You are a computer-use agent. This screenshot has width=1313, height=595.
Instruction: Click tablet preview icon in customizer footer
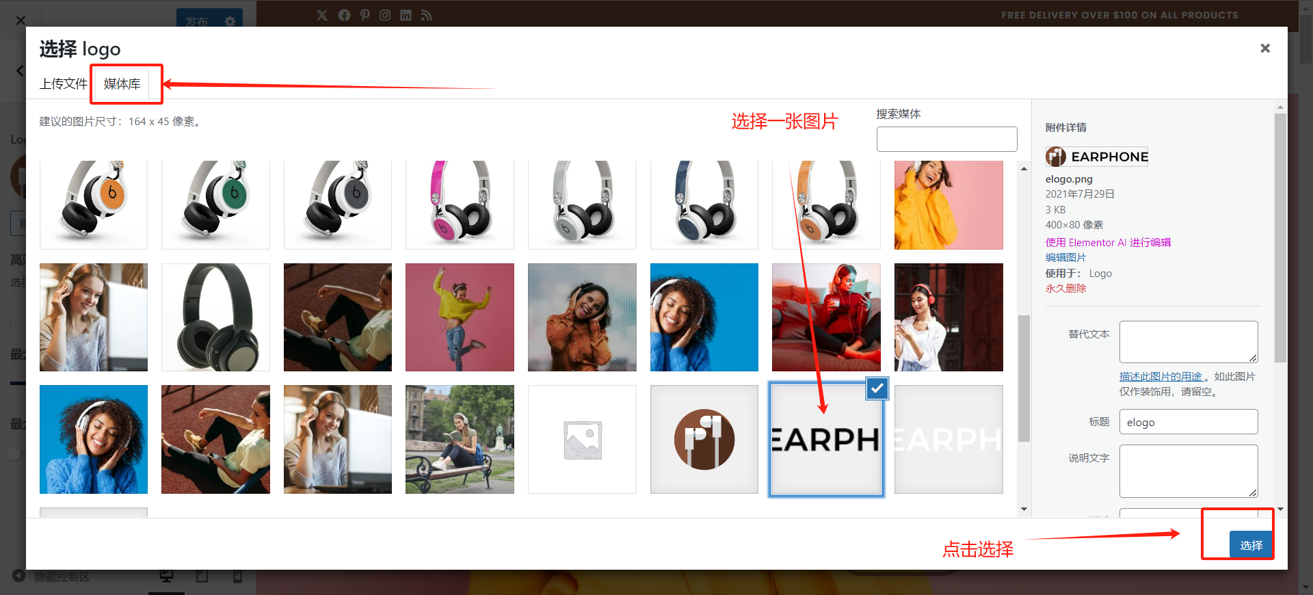202,577
